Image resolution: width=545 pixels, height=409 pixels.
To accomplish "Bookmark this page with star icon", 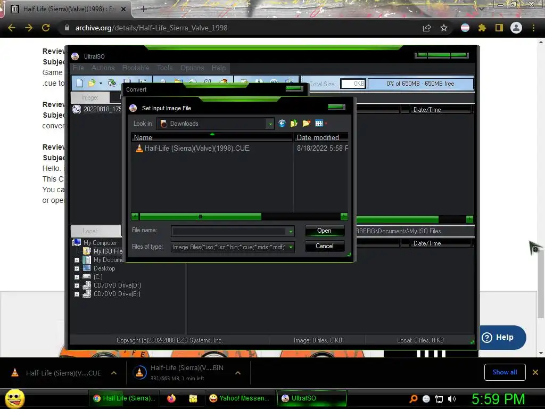I will [x=444, y=28].
